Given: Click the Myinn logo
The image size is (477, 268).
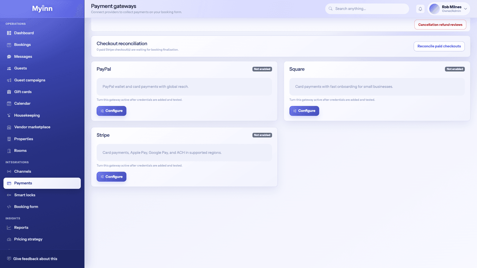Looking at the screenshot, I should [x=42, y=9].
